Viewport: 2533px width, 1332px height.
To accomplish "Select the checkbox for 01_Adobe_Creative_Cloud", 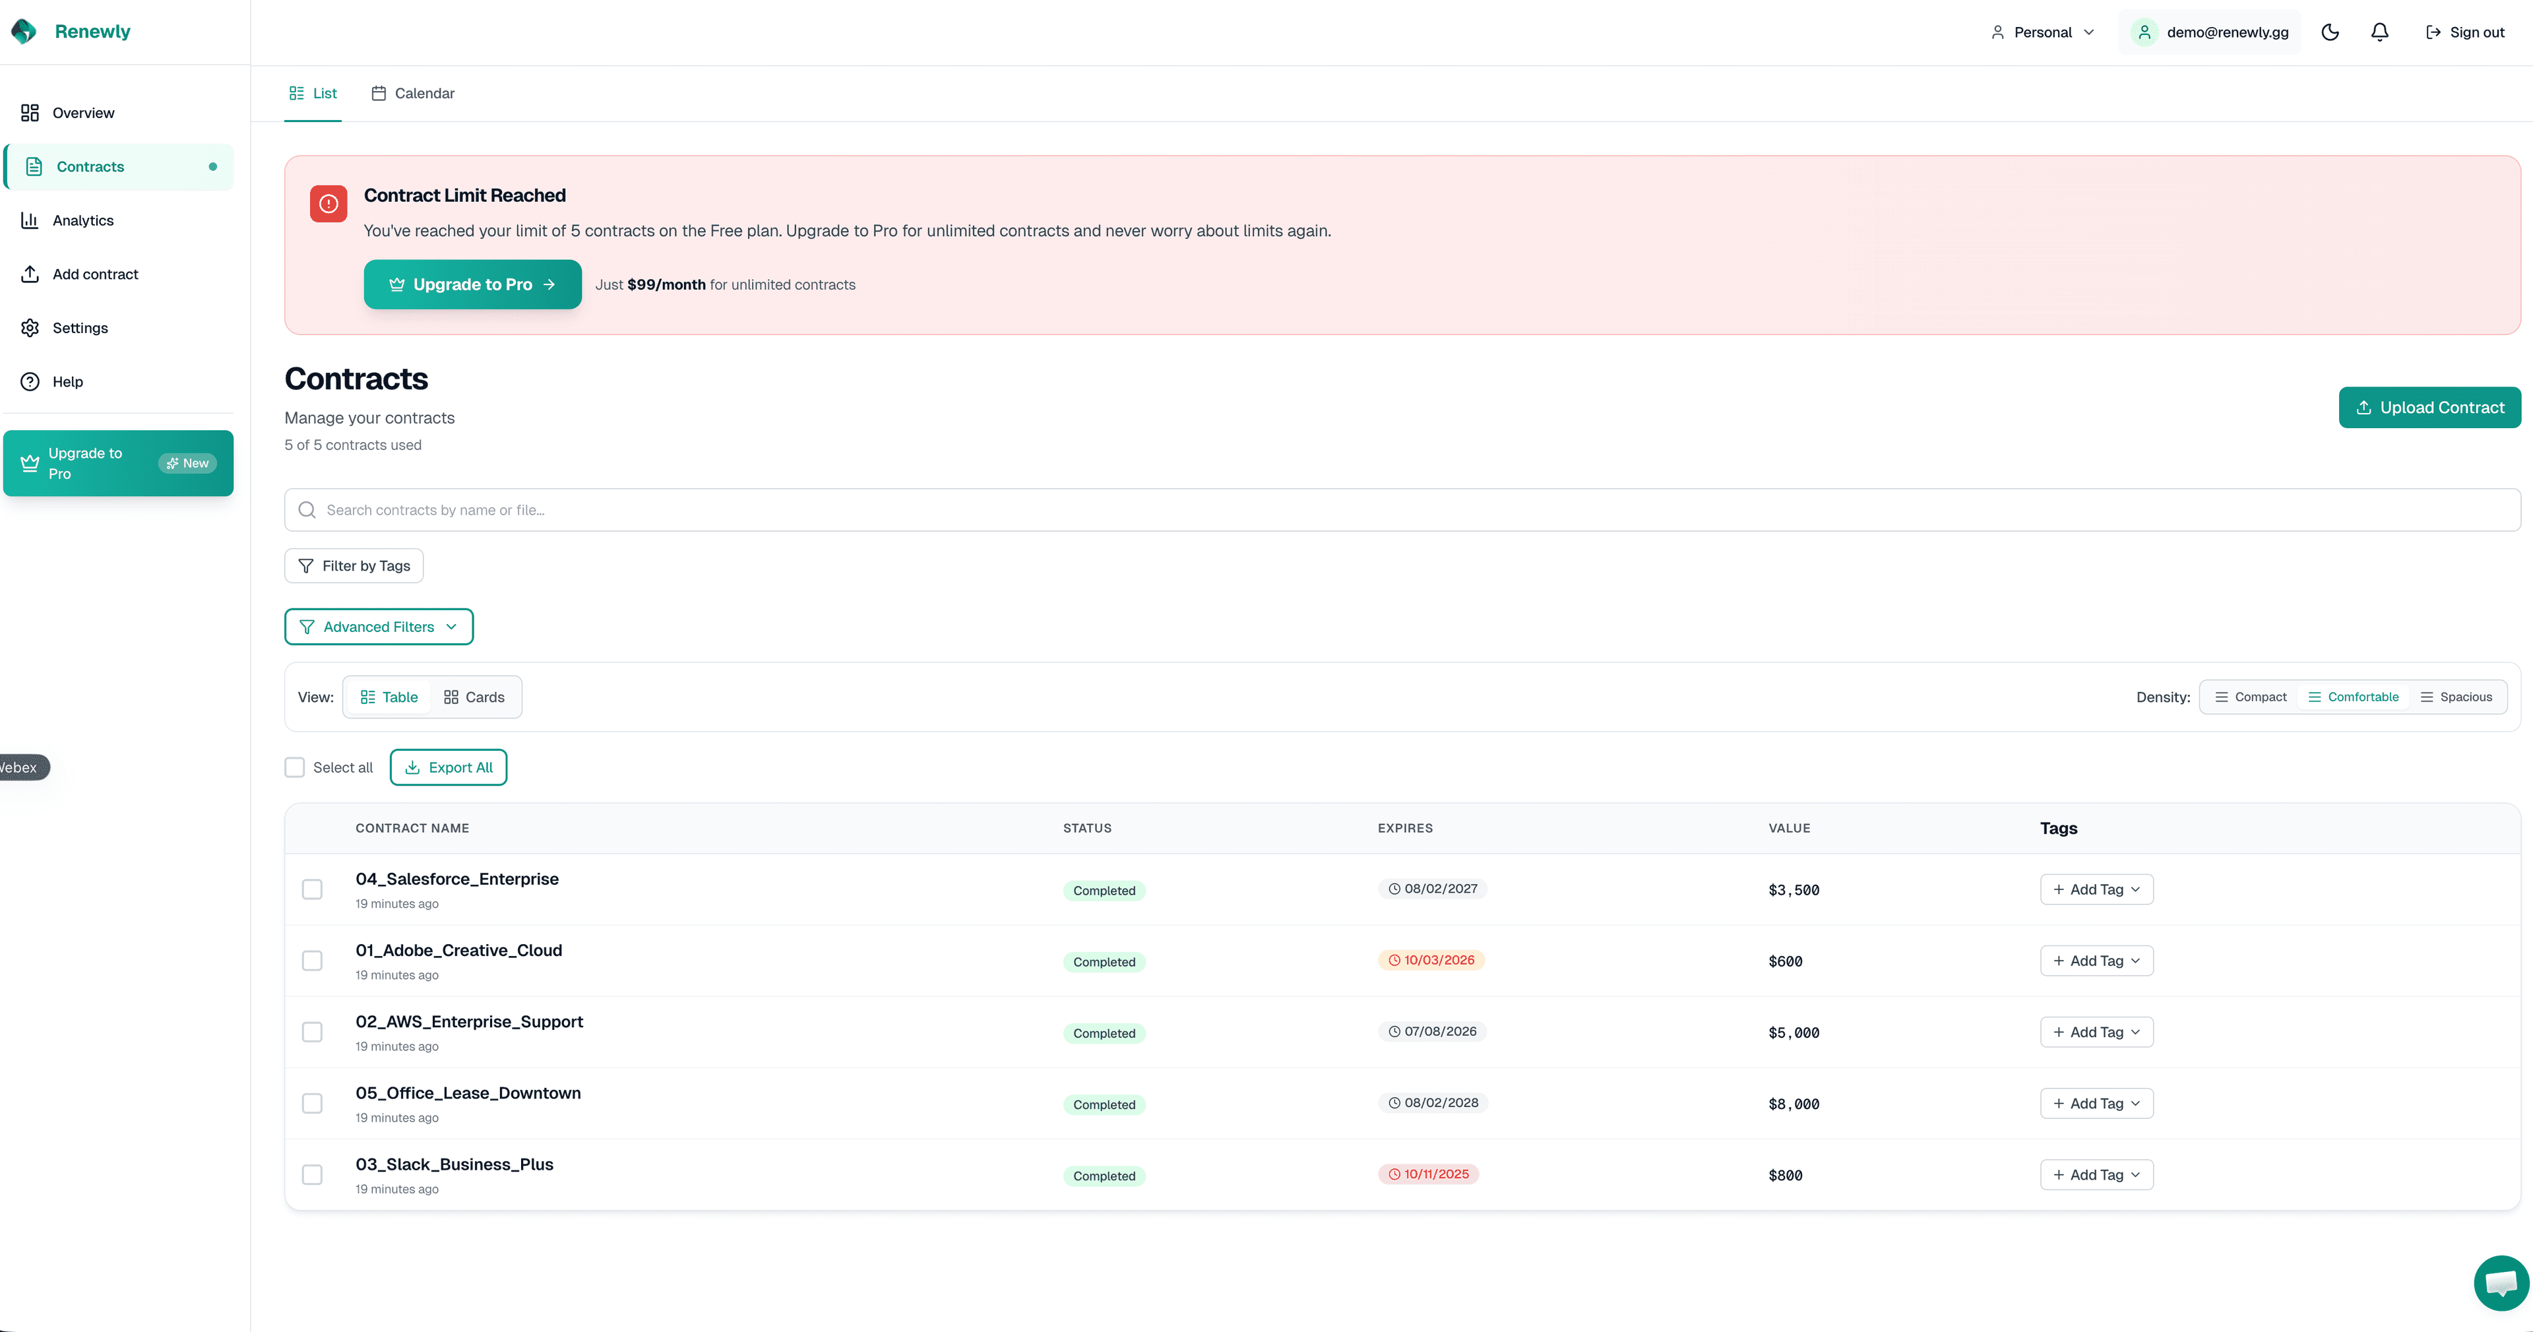I will pyautogui.click(x=313, y=961).
